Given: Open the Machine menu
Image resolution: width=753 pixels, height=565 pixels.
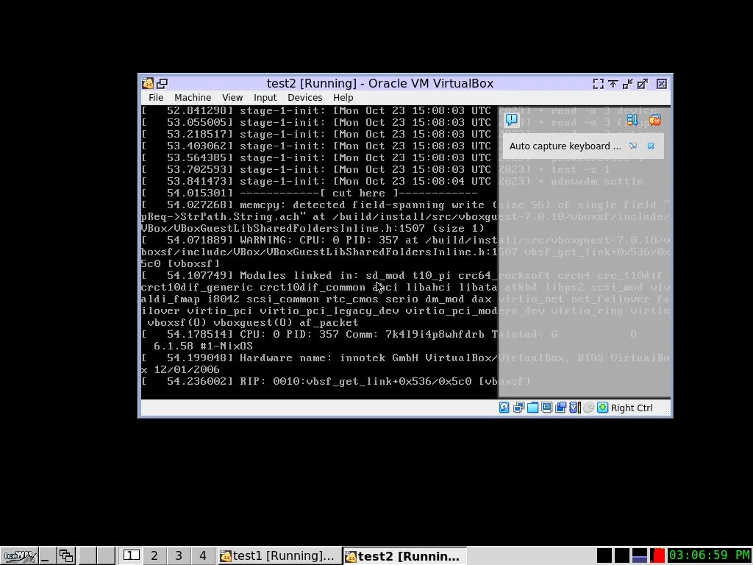Looking at the screenshot, I should [192, 97].
